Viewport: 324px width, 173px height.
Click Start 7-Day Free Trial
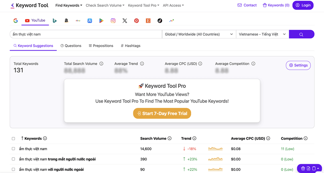[x=162, y=113]
